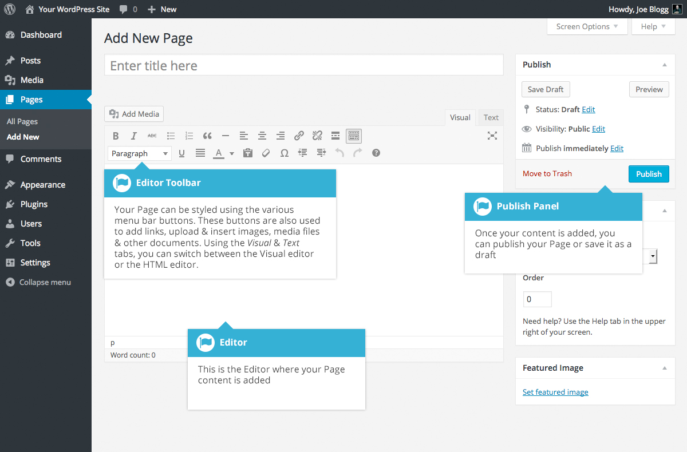Image resolution: width=687 pixels, height=452 pixels.
Task: Open the text color picker arrow
Action: (232, 153)
